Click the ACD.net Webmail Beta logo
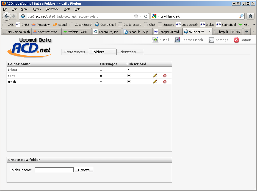 click(30, 48)
